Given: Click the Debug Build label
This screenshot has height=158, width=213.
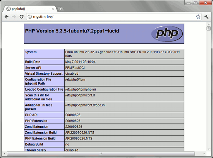Looking at the screenshot, I should tap(34, 144).
